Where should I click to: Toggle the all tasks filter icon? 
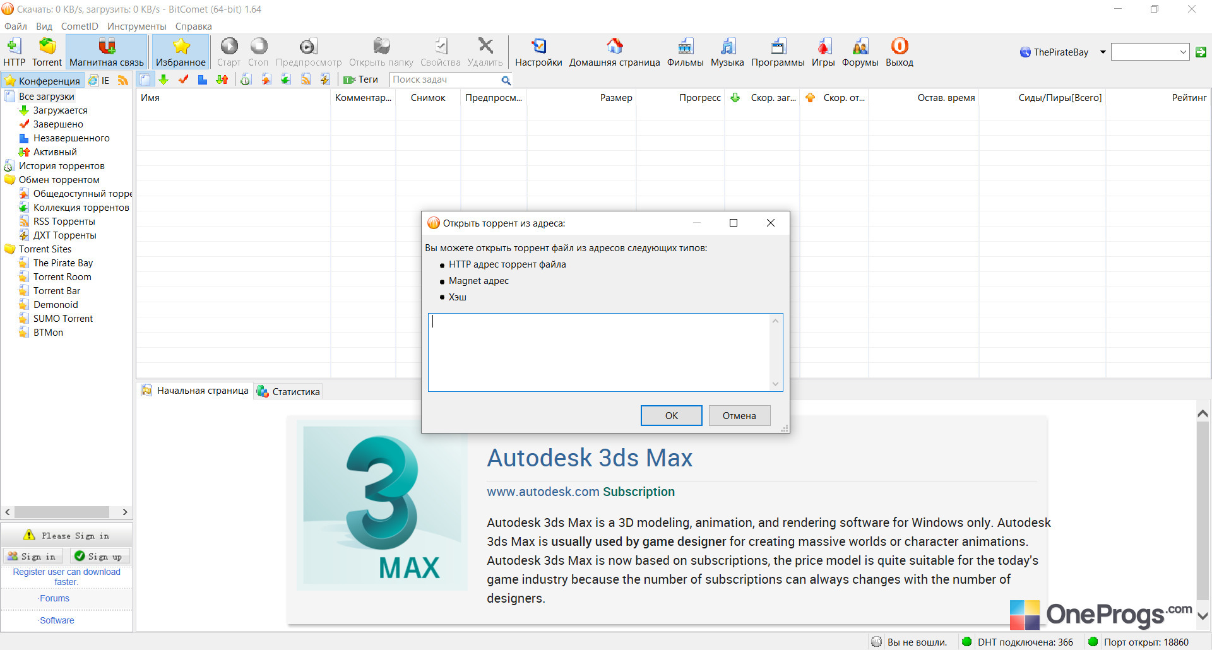coord(145,80)
